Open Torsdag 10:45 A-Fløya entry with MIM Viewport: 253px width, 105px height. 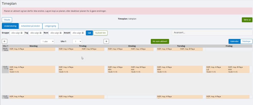click(x=179, y=69)
